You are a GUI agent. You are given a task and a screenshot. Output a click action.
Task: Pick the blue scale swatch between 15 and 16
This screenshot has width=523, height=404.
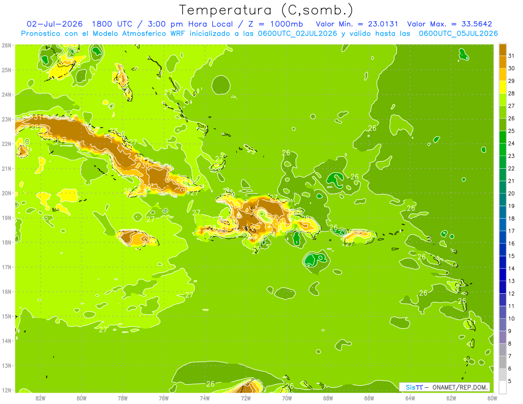[503, 250]
